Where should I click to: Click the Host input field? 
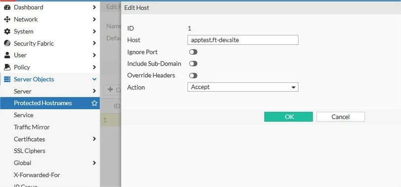coord(242,40)
